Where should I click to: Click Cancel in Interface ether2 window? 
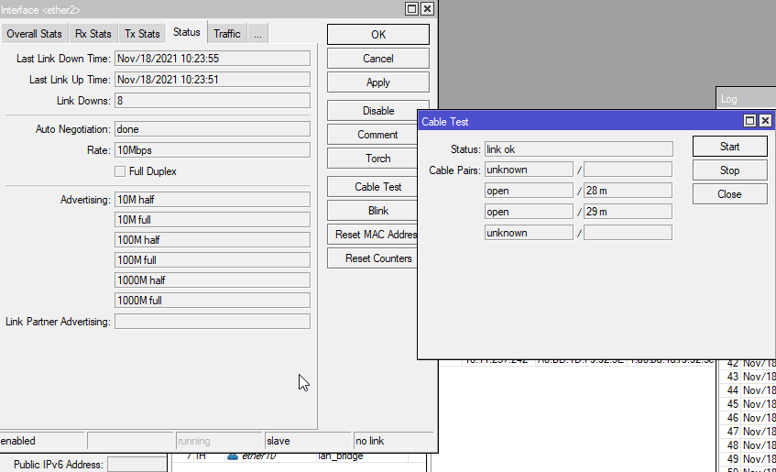coord(378,59)
